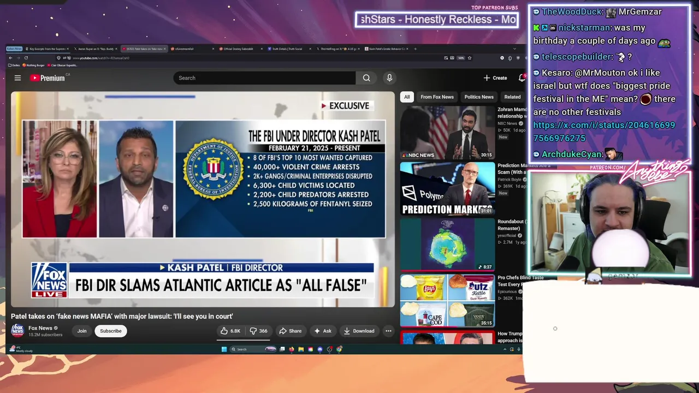Open YouTube notifications bell

[522, 78]
